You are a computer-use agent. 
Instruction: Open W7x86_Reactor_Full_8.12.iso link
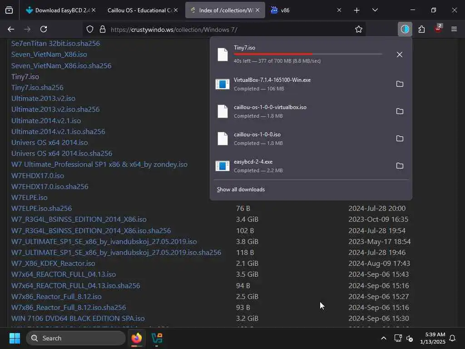tap(56, 296)
